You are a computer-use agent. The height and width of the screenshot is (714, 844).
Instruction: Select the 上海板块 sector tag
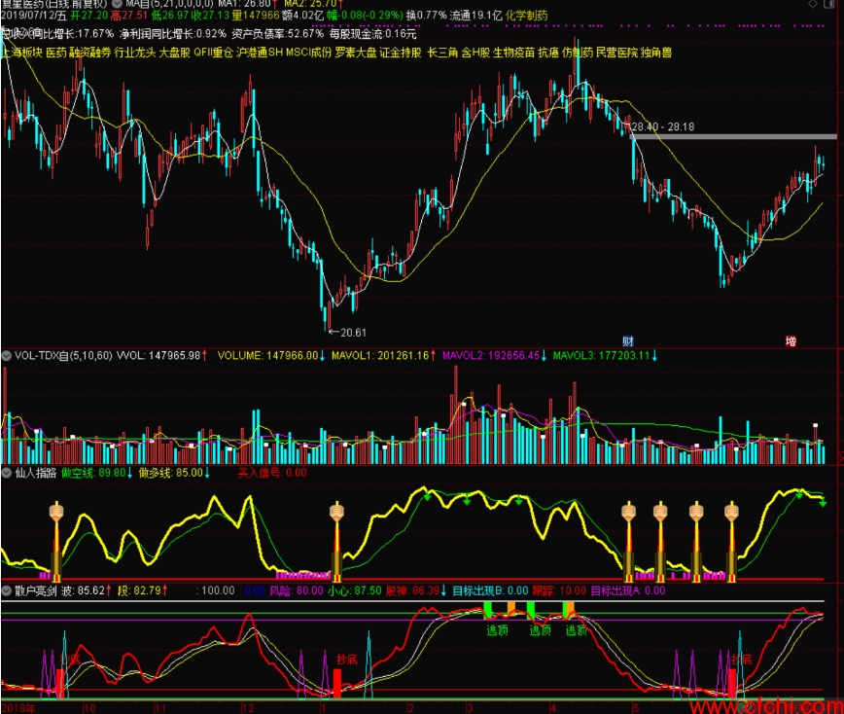click(x=22, y=53)
